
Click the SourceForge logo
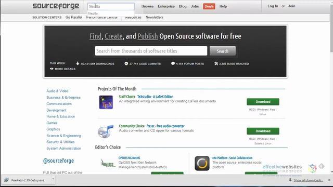(56, 6)
